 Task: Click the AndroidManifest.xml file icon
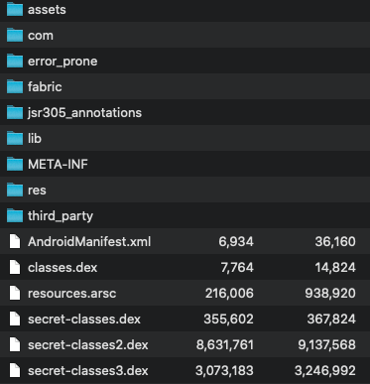click(15, 241)
